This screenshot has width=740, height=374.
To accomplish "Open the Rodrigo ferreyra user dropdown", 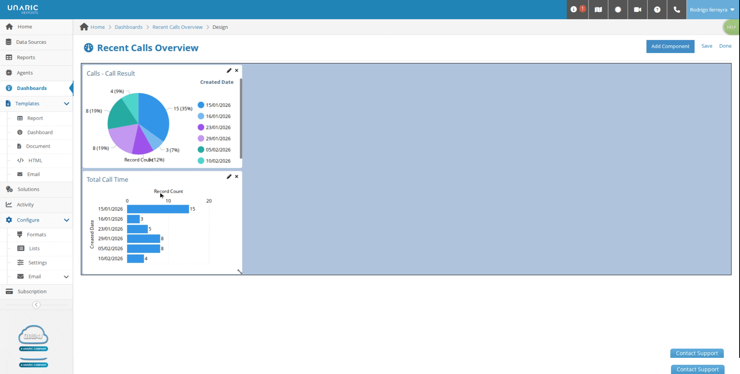I will 712,10.
